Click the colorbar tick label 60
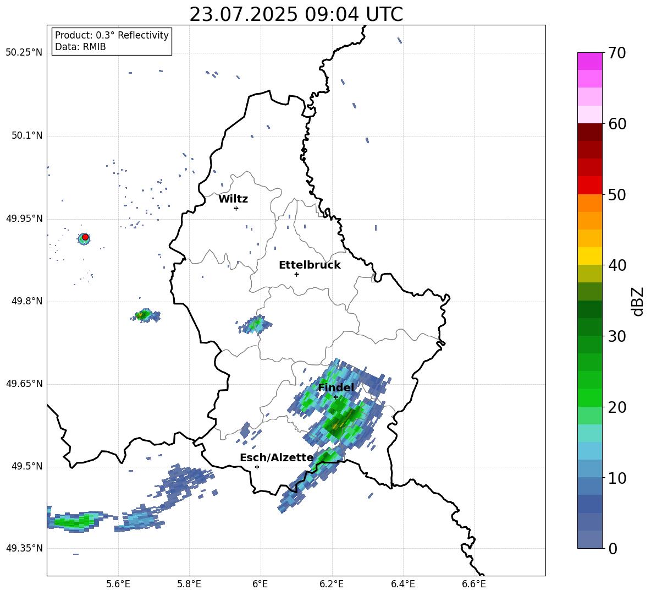The height and width of the screenshot is (595, 651). tap(617, 124)
